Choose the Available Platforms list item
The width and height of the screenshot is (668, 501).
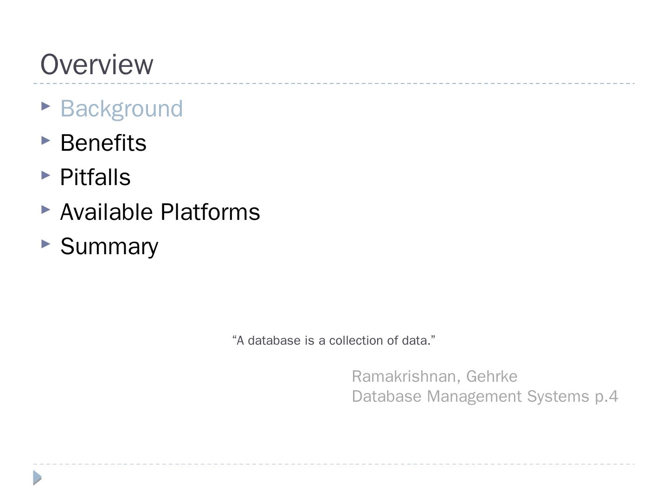coord(160,212)
